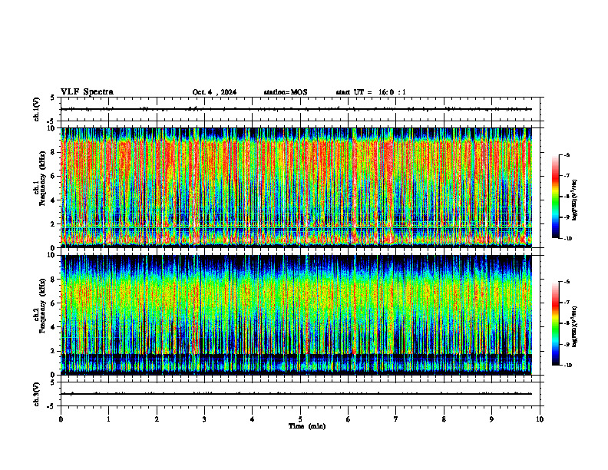Click time axis tick label "10" at right end
This screenshot has width=608, height=470.
point(540,419)
